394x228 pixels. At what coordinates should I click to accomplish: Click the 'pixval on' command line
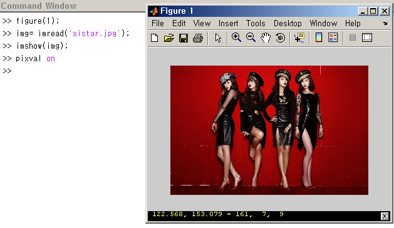pyautogui.click(x=29, y=59)
